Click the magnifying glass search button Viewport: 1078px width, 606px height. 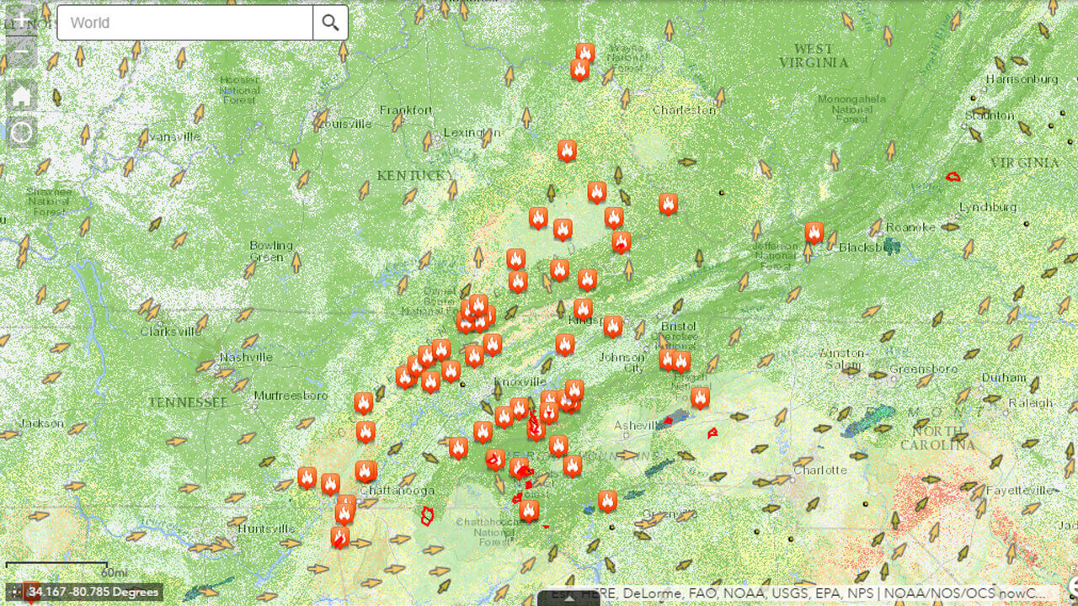coord(330,23)
